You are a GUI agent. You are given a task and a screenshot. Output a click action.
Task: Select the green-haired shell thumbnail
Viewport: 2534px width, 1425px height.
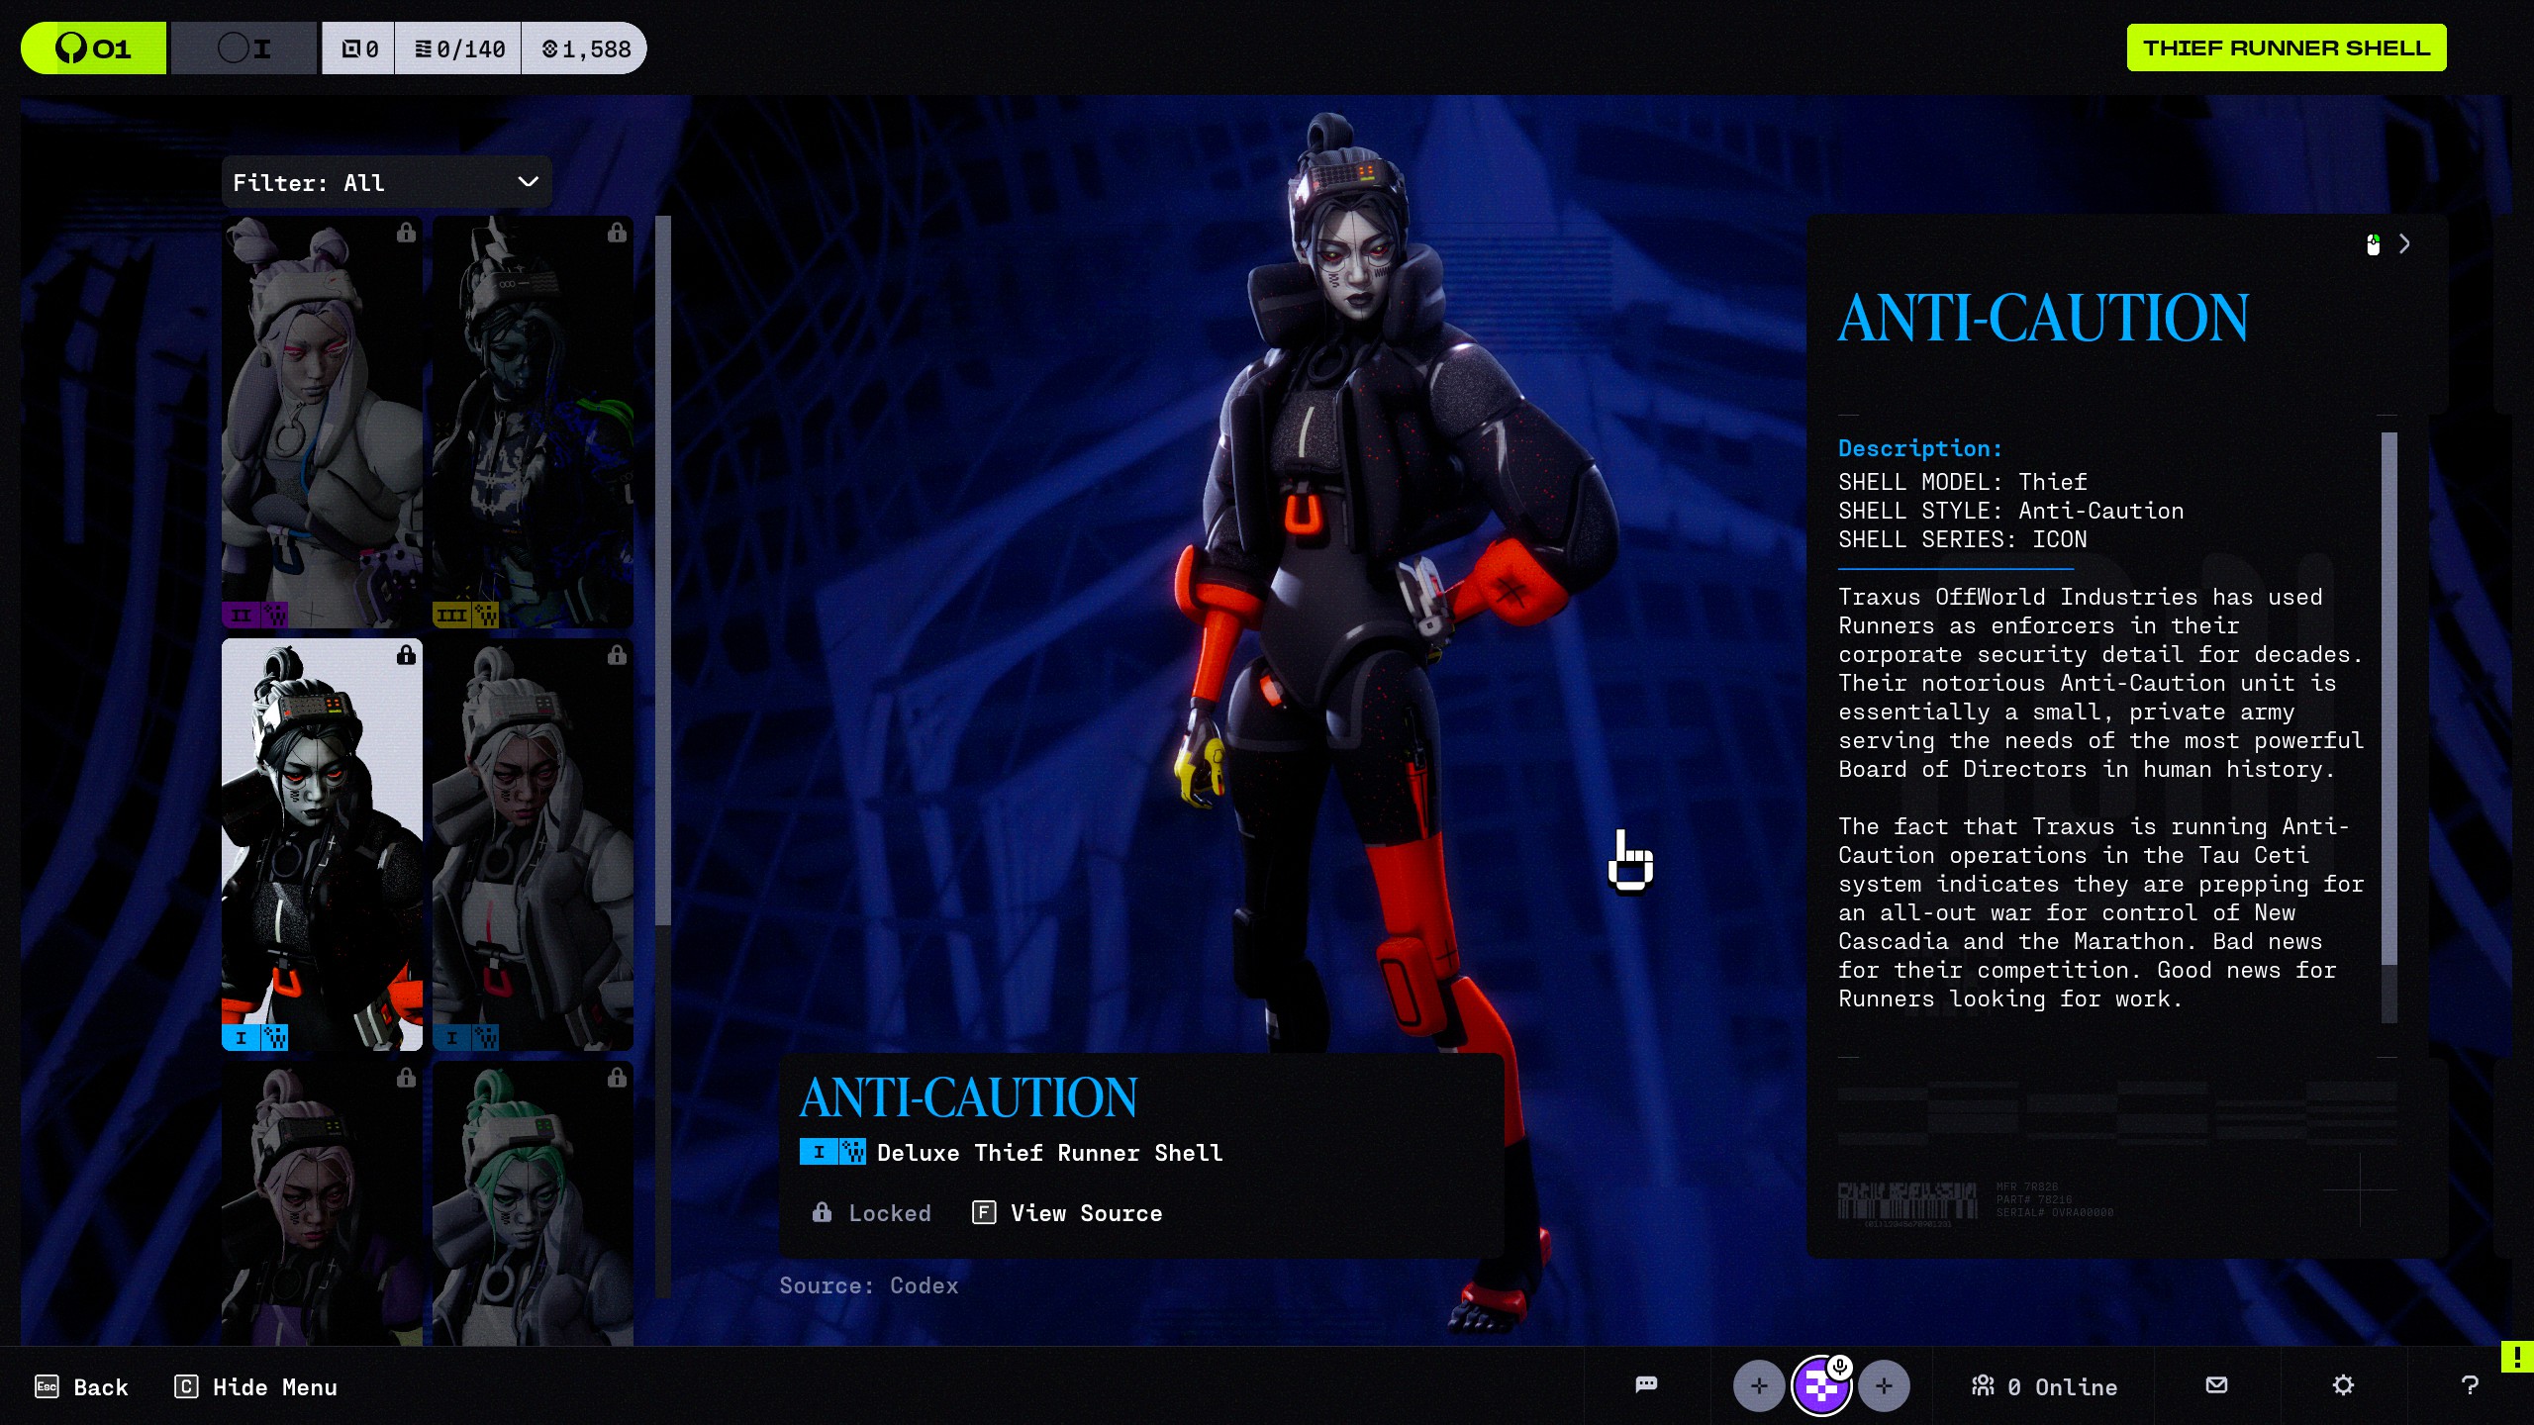[x=533, y=1202]
